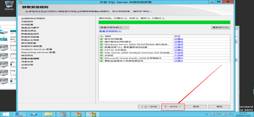Click the check icon beside 更新安装程序介质语言兼容性
This screenshot has height=117, width=254.
(101, 61)
